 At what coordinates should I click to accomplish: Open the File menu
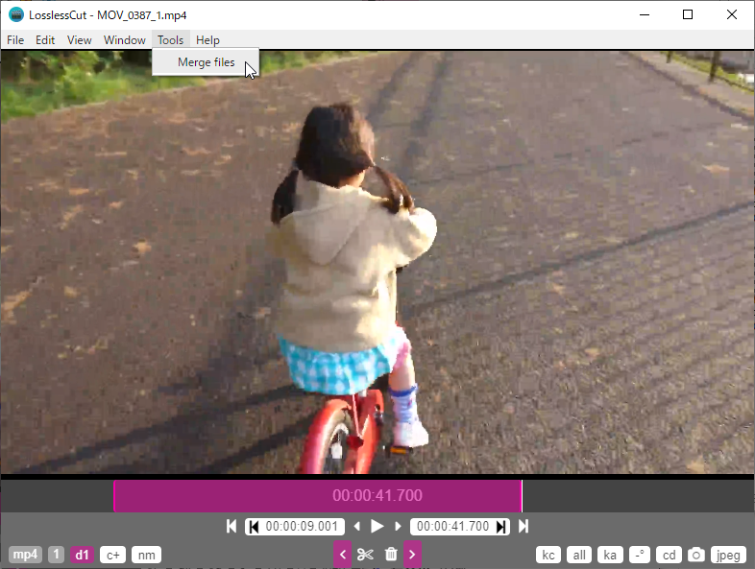click(15, 40)
